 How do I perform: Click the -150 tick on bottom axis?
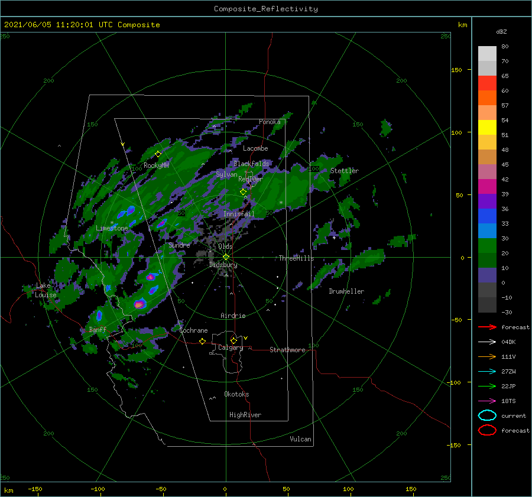tap(35, 489)
